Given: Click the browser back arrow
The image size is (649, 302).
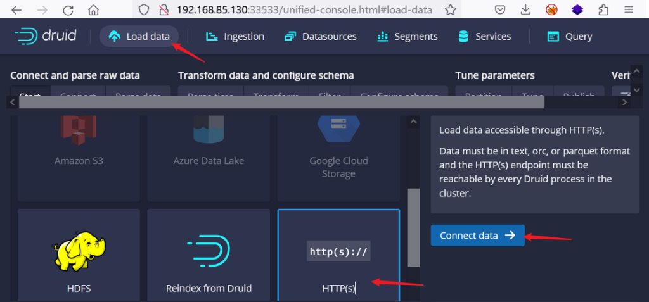Looking at the screenshot, I should (16, 10).
